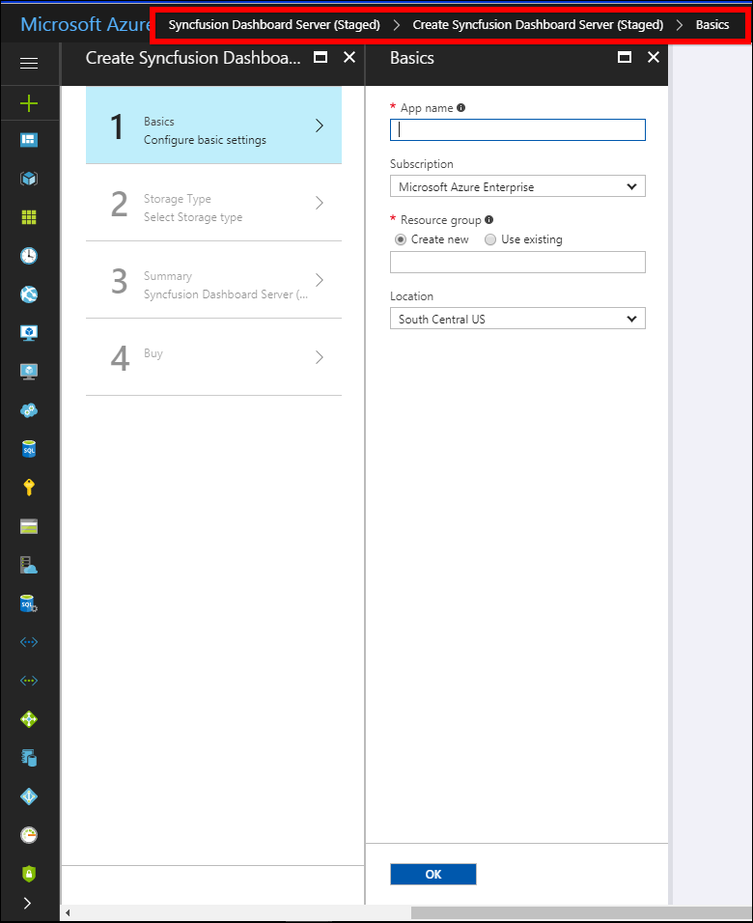Open Security Center green shield icon
Viewport: 753px width, 923px height.
[x=29, y=874]
